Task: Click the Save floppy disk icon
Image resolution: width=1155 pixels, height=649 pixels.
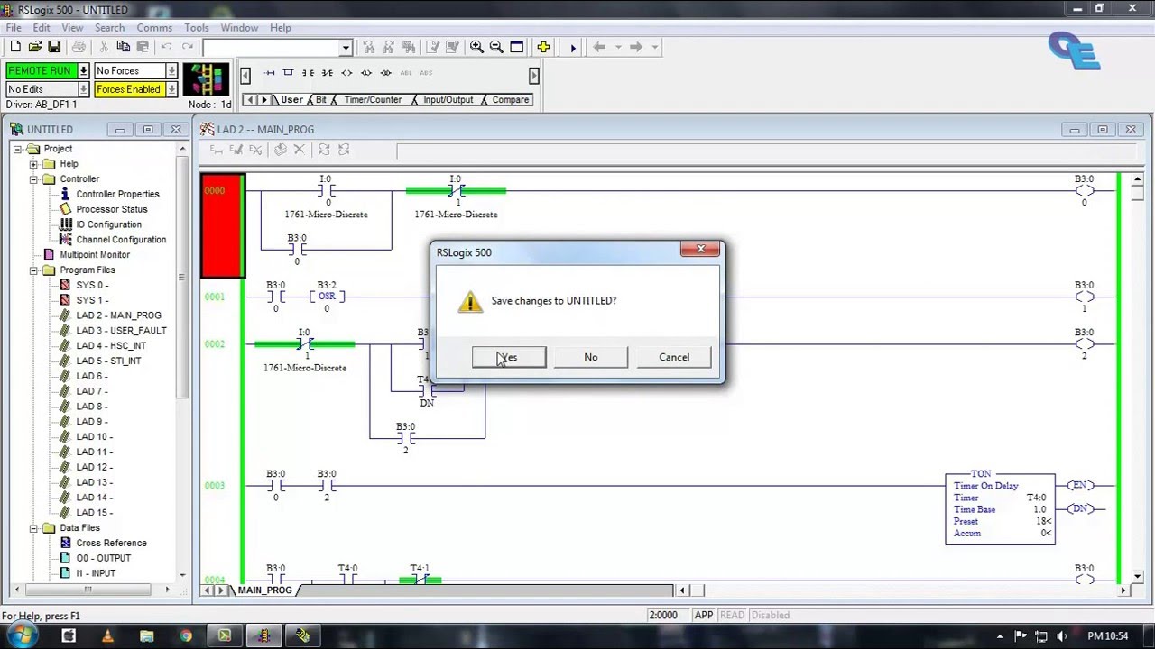Action: click(54, 47)
